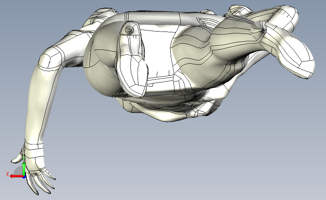Click the green Y axis arrow of triad
The width and height of the screenshot is (326, 200).
[x=24, y=169]
